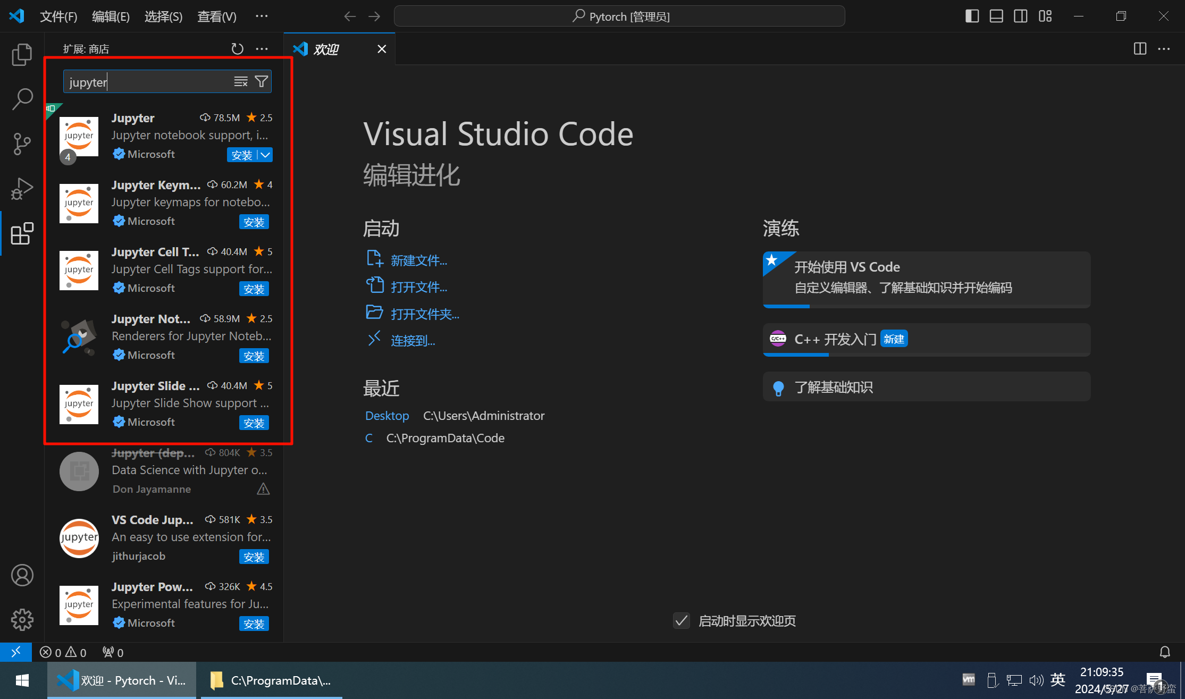This screenshot has height=699, width=1185.
Task: Switch to C:\ProgramData File Explorer window
Action: pyautogui.click(x=271, y=680)
